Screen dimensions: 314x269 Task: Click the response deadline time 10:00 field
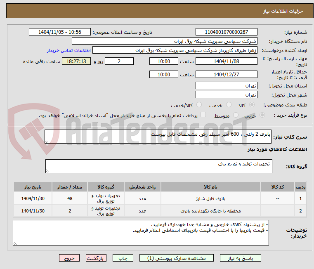[164, 61]
